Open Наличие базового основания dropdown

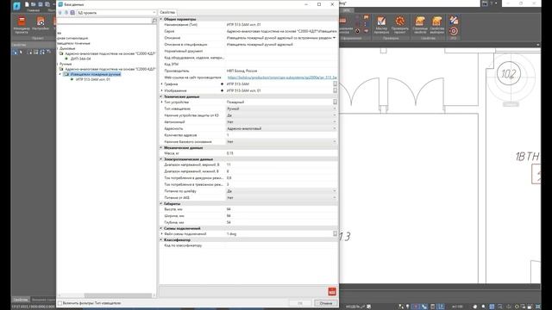coord(335,141)
